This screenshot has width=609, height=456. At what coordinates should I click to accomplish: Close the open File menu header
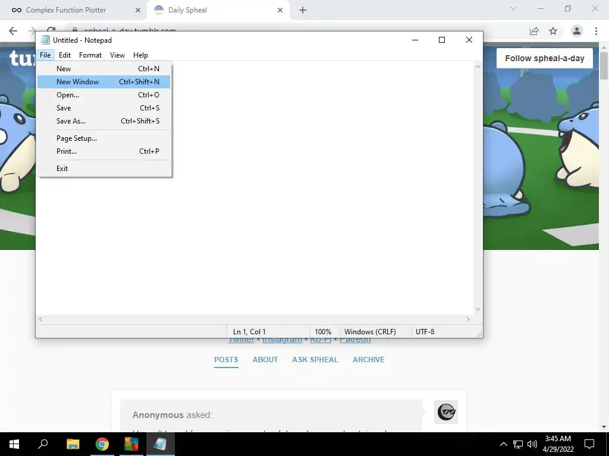point(45,55)
